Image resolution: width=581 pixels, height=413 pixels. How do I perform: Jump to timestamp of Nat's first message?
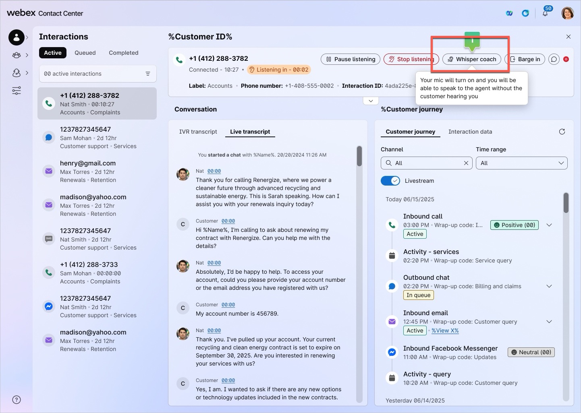tap(214, 171)
